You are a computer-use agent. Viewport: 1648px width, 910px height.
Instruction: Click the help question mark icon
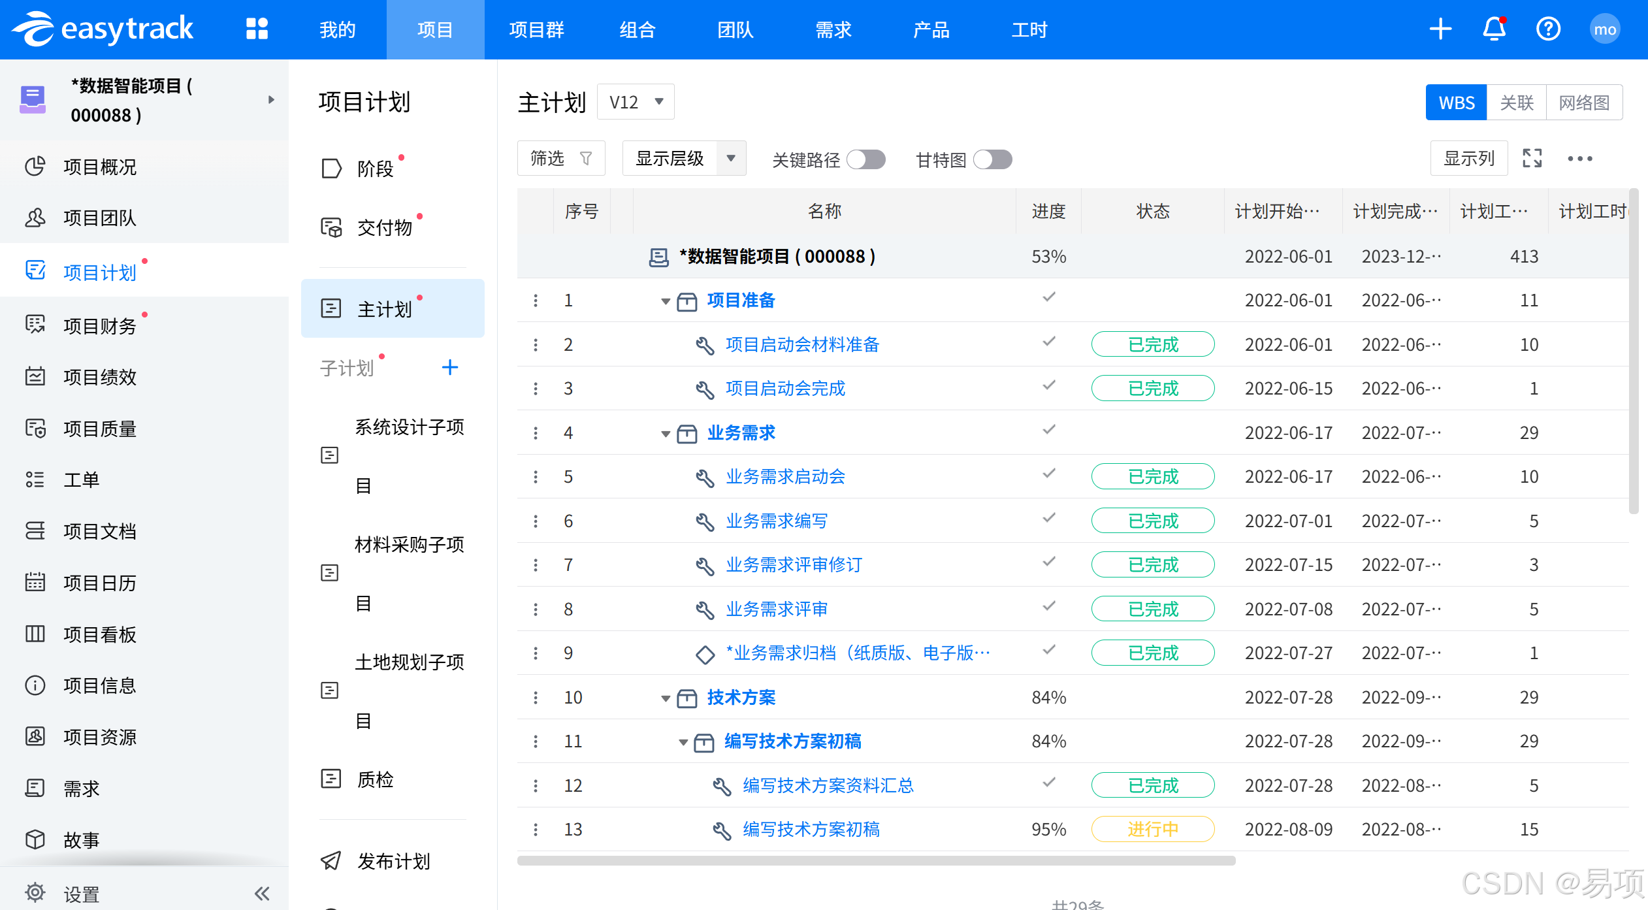pyautogui.click(x=1548, y=29)
